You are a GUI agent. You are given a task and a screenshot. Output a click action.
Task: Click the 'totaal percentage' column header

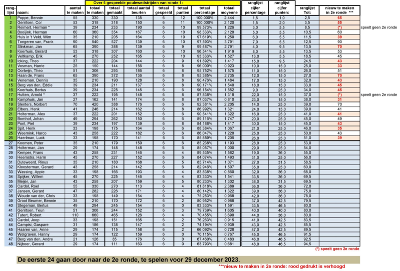[205, 10]
